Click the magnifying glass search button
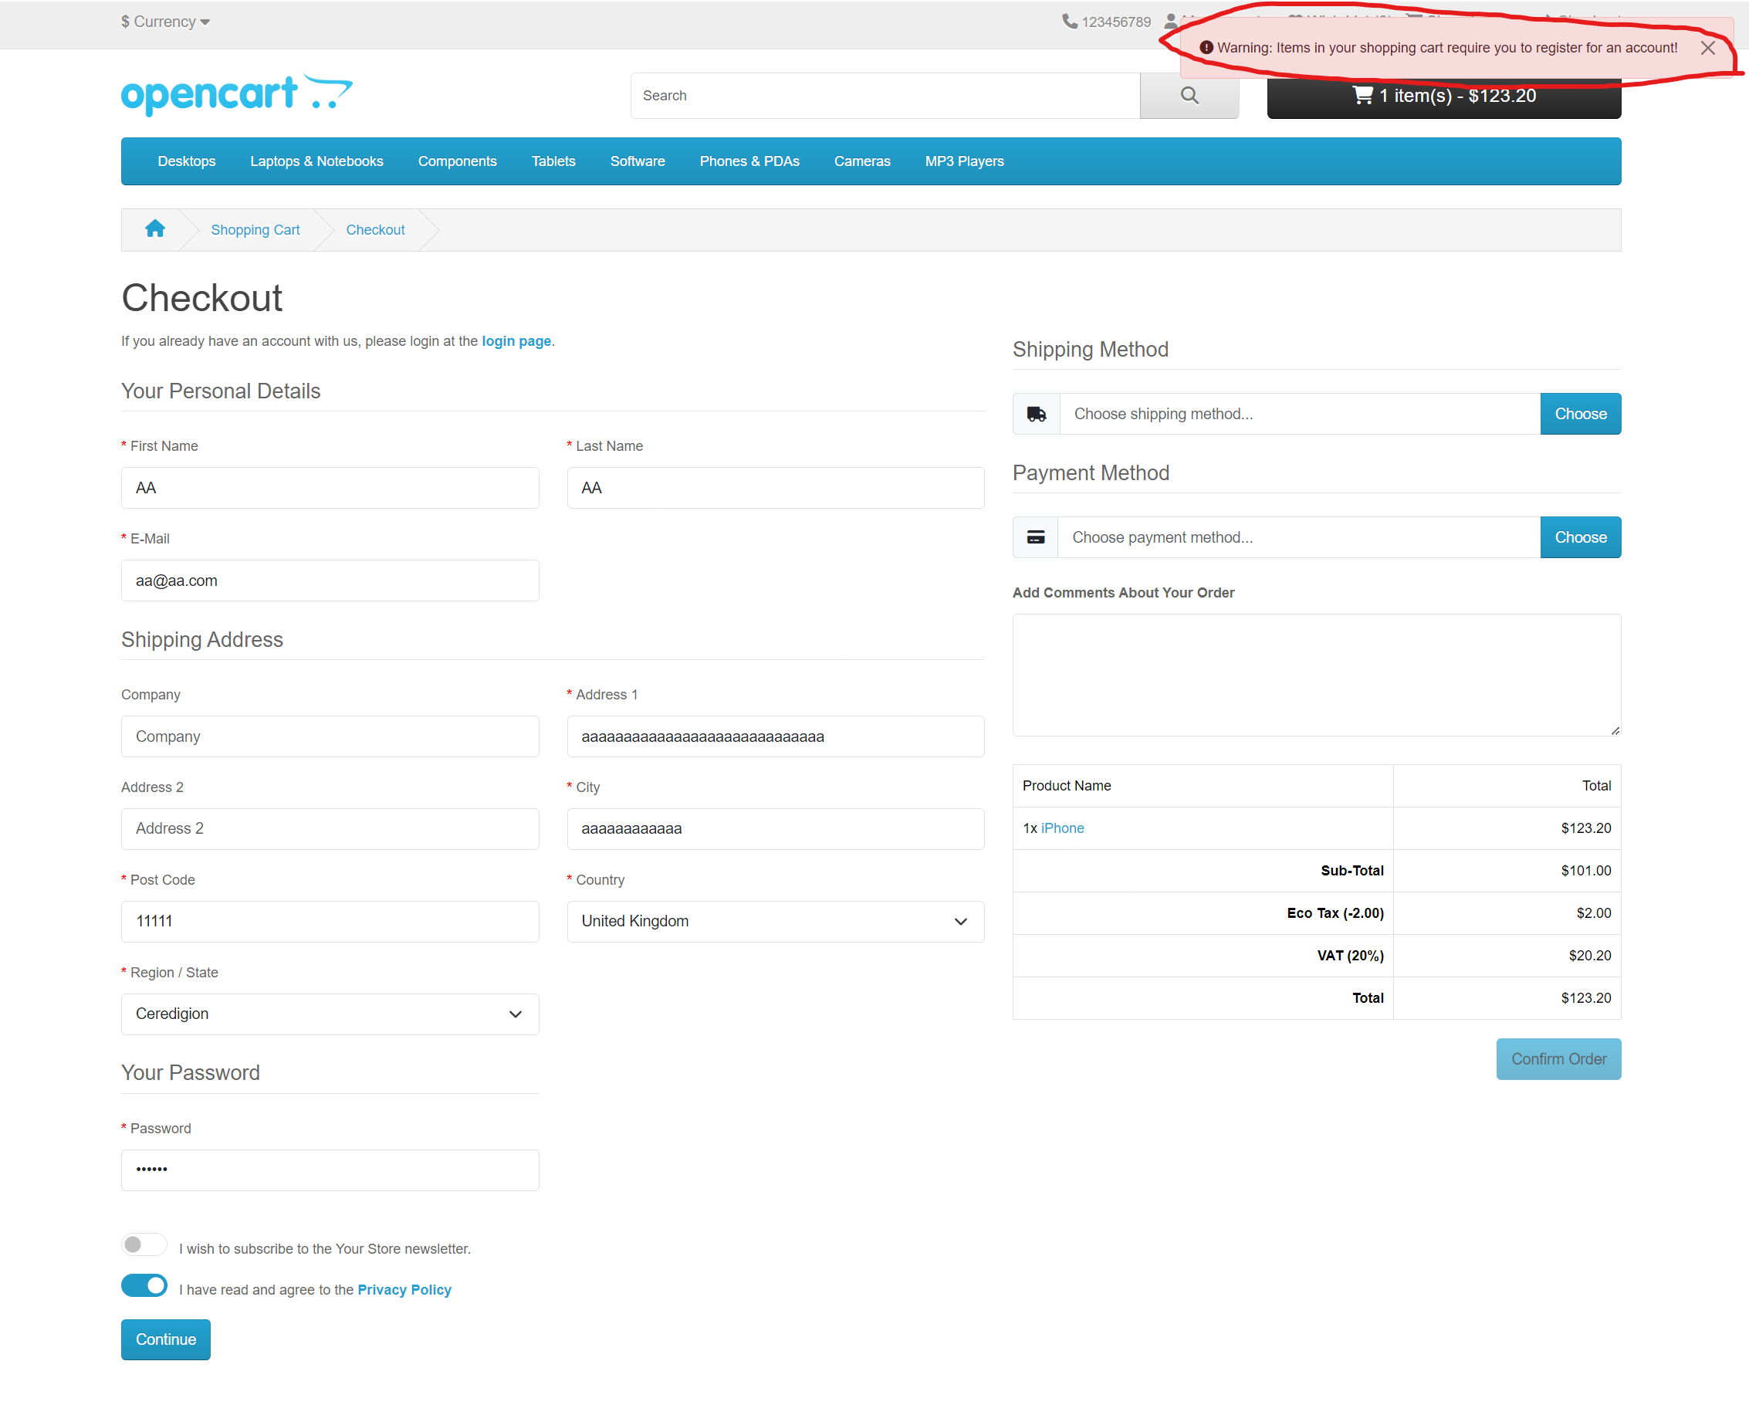Viewport: 1749px width, 1405px height. pyautogui.click(x=1189, y=96)
